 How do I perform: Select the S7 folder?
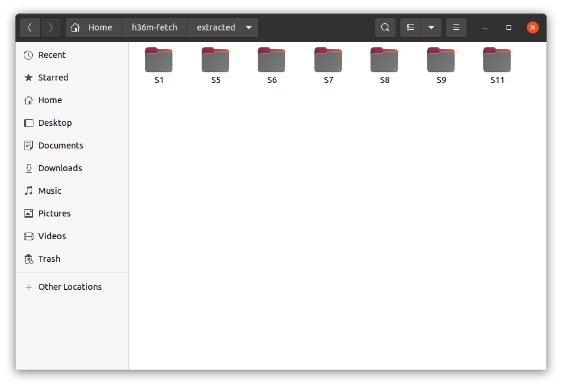click(328, 66)
